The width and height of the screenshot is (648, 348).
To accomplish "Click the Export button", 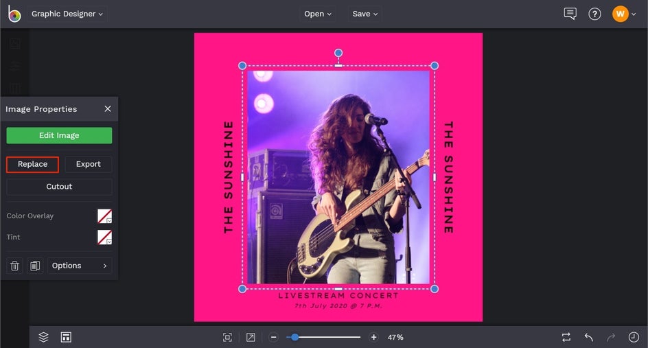I will point(89,164).
